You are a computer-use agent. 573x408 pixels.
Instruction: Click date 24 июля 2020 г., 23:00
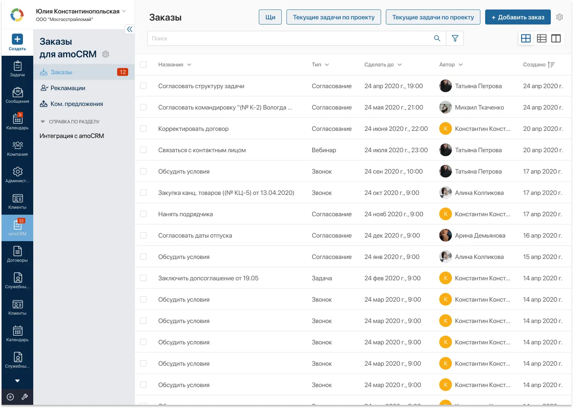pos(396,150)
